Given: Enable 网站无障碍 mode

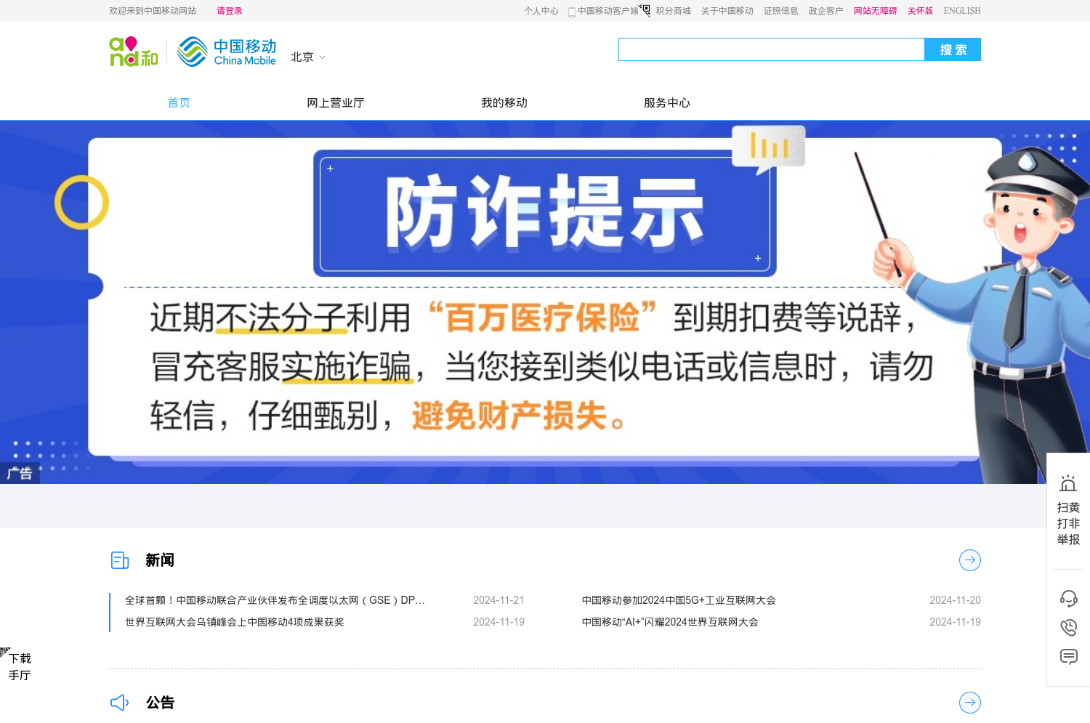Looking at the screenshot, I should [876, 11].
